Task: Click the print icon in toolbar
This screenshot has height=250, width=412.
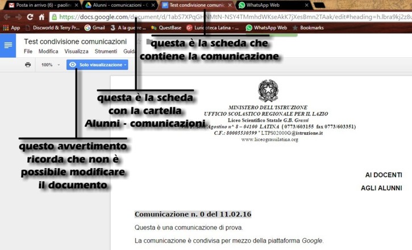Action: click(28, 65)
